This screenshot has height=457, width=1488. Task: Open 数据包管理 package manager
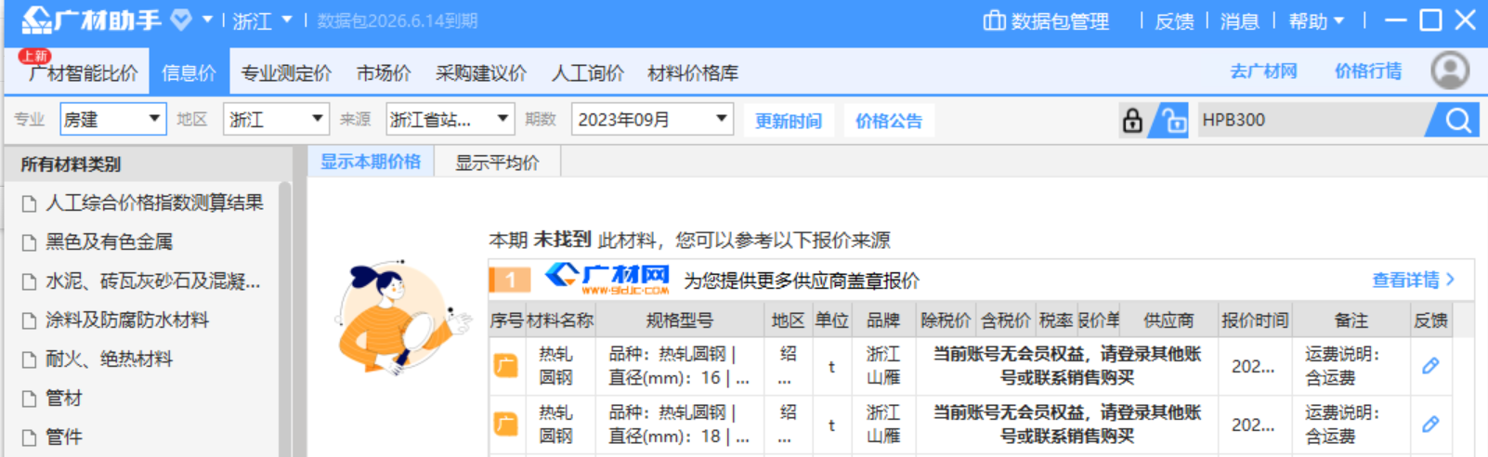1046,20
